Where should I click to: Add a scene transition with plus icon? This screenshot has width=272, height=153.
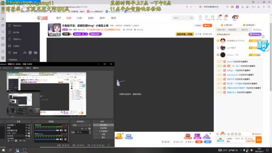[x=82, y=129]
